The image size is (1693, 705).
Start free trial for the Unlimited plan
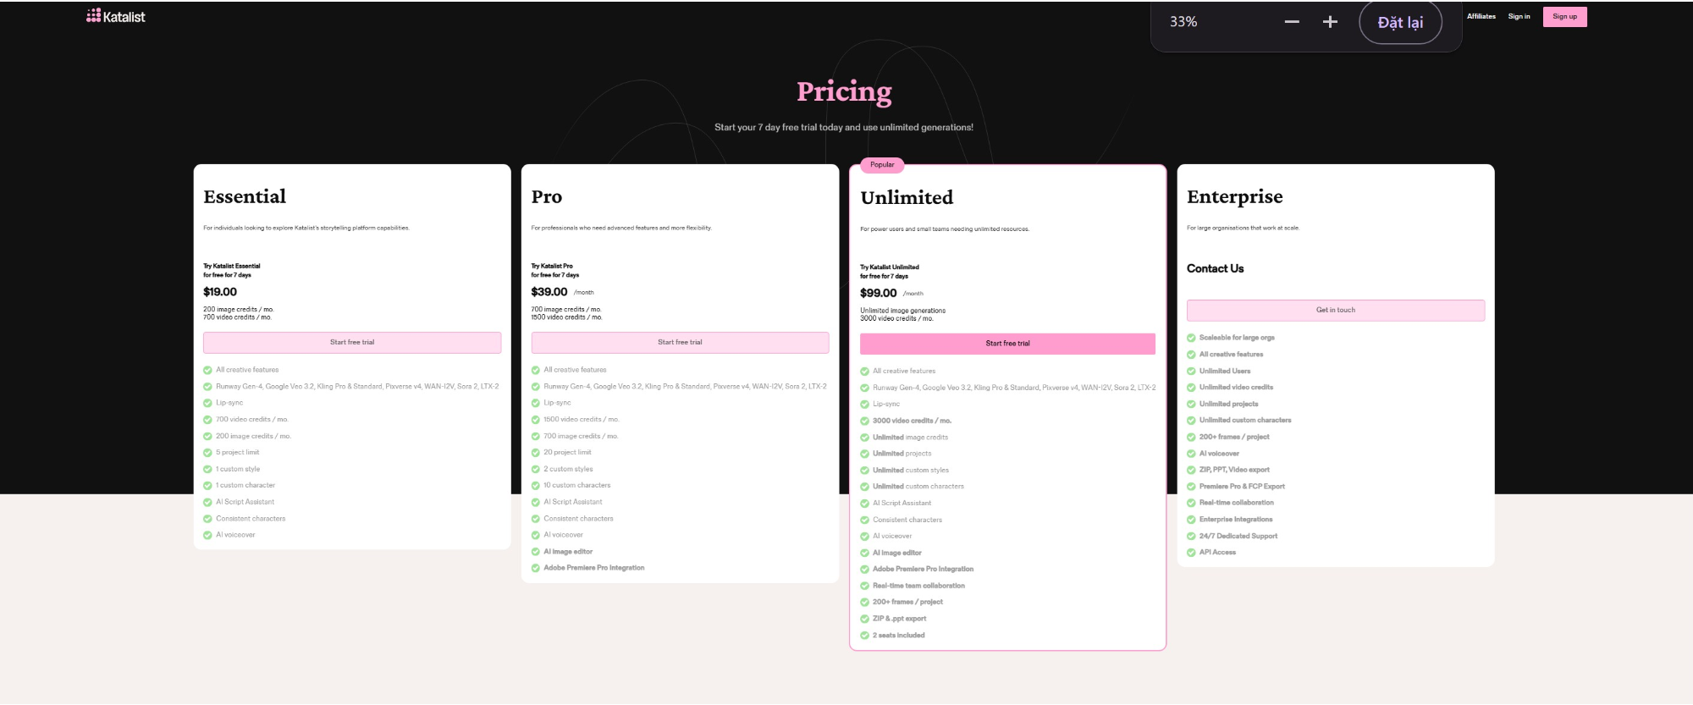pyautogui.click(x=1007, y=344)
